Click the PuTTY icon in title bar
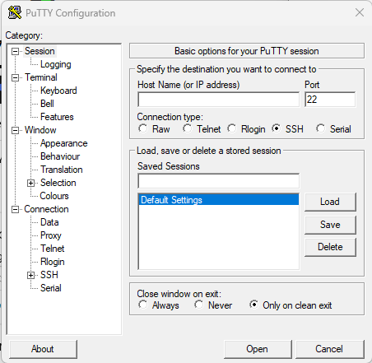372x363 pixels. (15, 12)
